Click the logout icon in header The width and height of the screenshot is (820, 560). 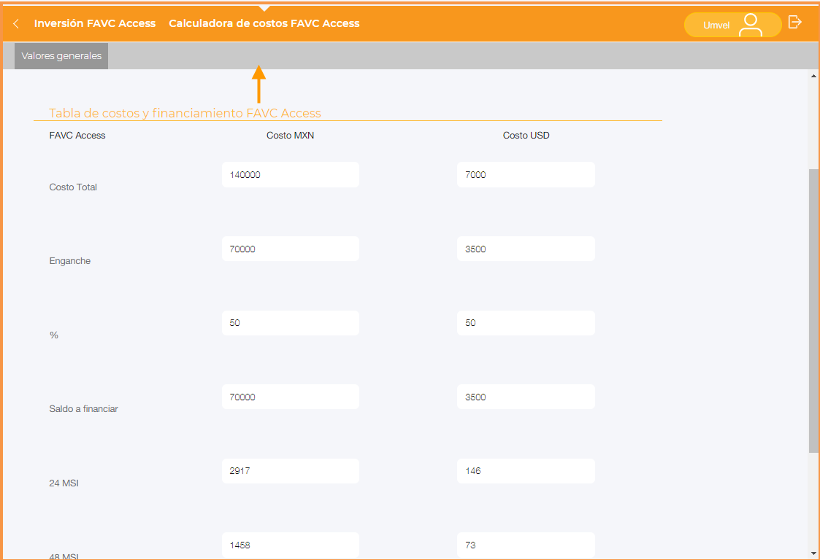(x=795, y=22)
